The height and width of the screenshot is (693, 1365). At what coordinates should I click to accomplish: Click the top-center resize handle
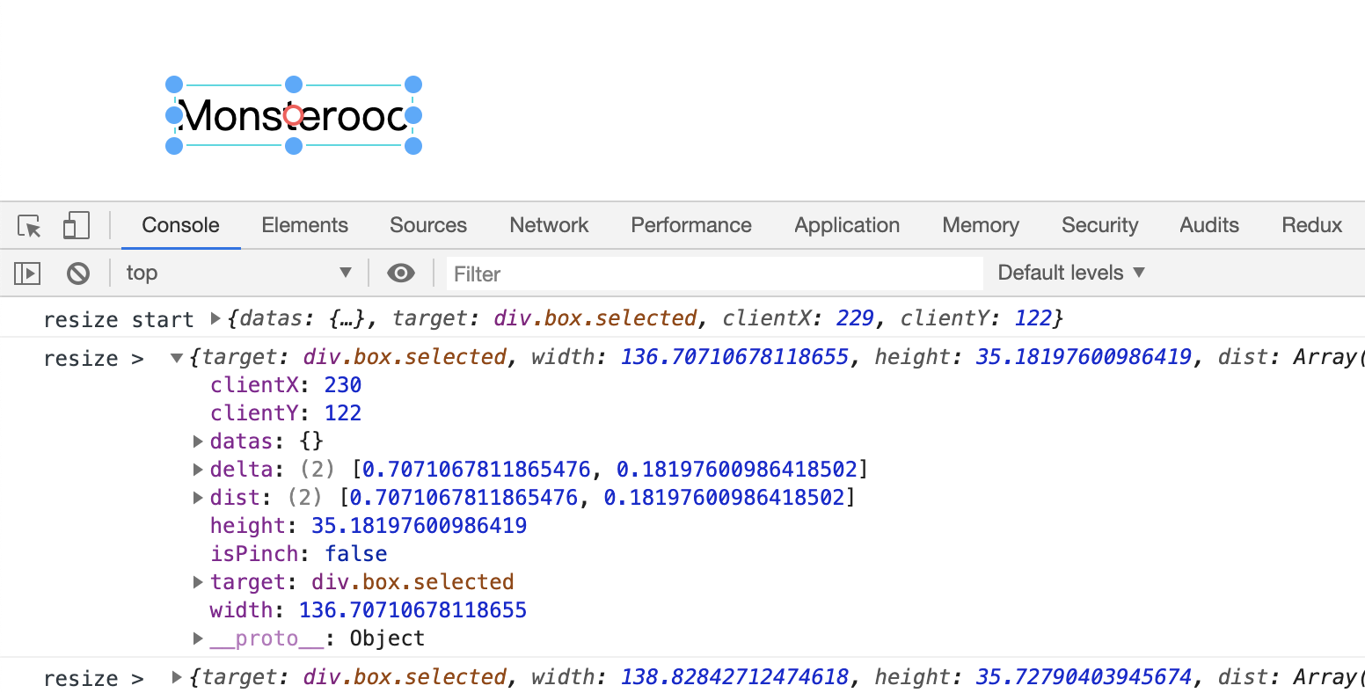(x=294, y=84)
